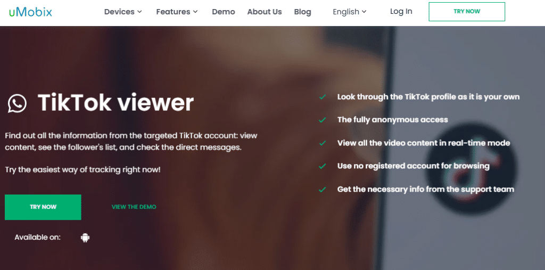Click checkmark beside "View all the video content"

(322, 143)
